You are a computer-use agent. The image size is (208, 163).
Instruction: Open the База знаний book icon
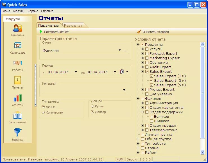click(x=17, y=115)
